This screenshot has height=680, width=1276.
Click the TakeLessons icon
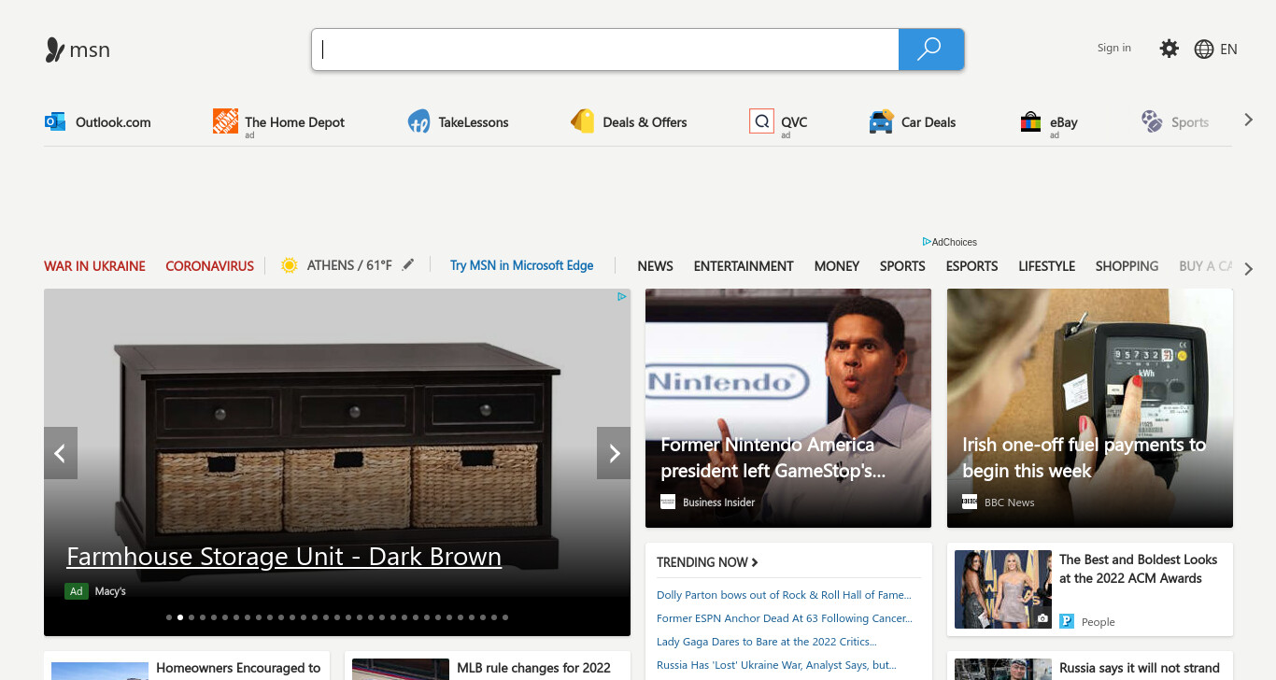[418, 121]
